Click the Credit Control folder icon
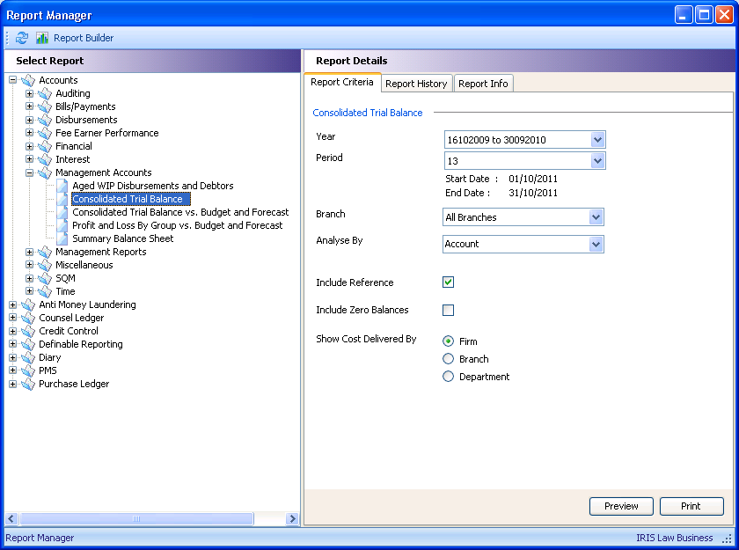Image resolution: width=739 pixels, height=550 pixels. (x=28, y=331)
